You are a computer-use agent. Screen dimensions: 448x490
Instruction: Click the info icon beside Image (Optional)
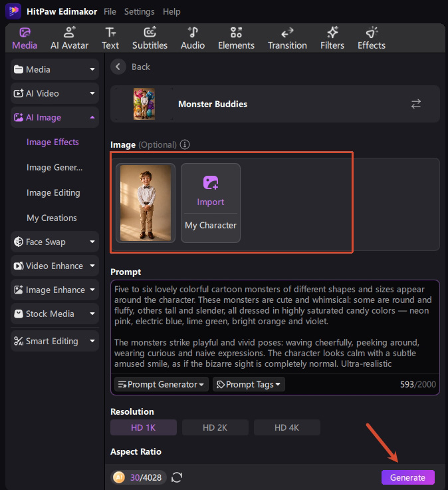coord(185,144)
